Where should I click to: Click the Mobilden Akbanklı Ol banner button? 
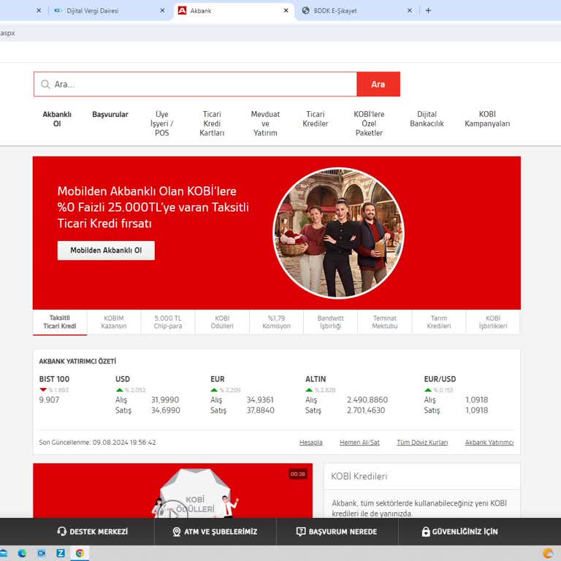tap(106, 251)
